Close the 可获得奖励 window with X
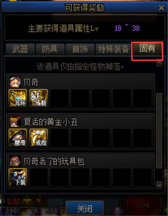 pyautogui.click(x=161, y=8)
